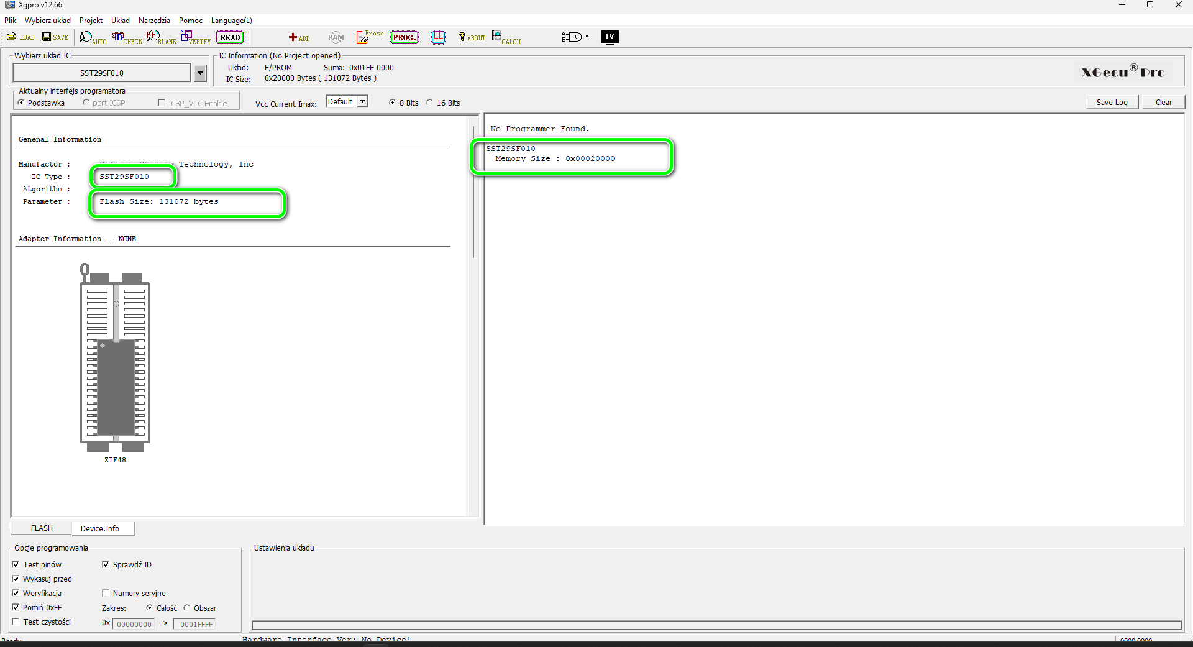Toggle the Test pinów checkbox
The image size is (1193, 647).
point(16,564)
